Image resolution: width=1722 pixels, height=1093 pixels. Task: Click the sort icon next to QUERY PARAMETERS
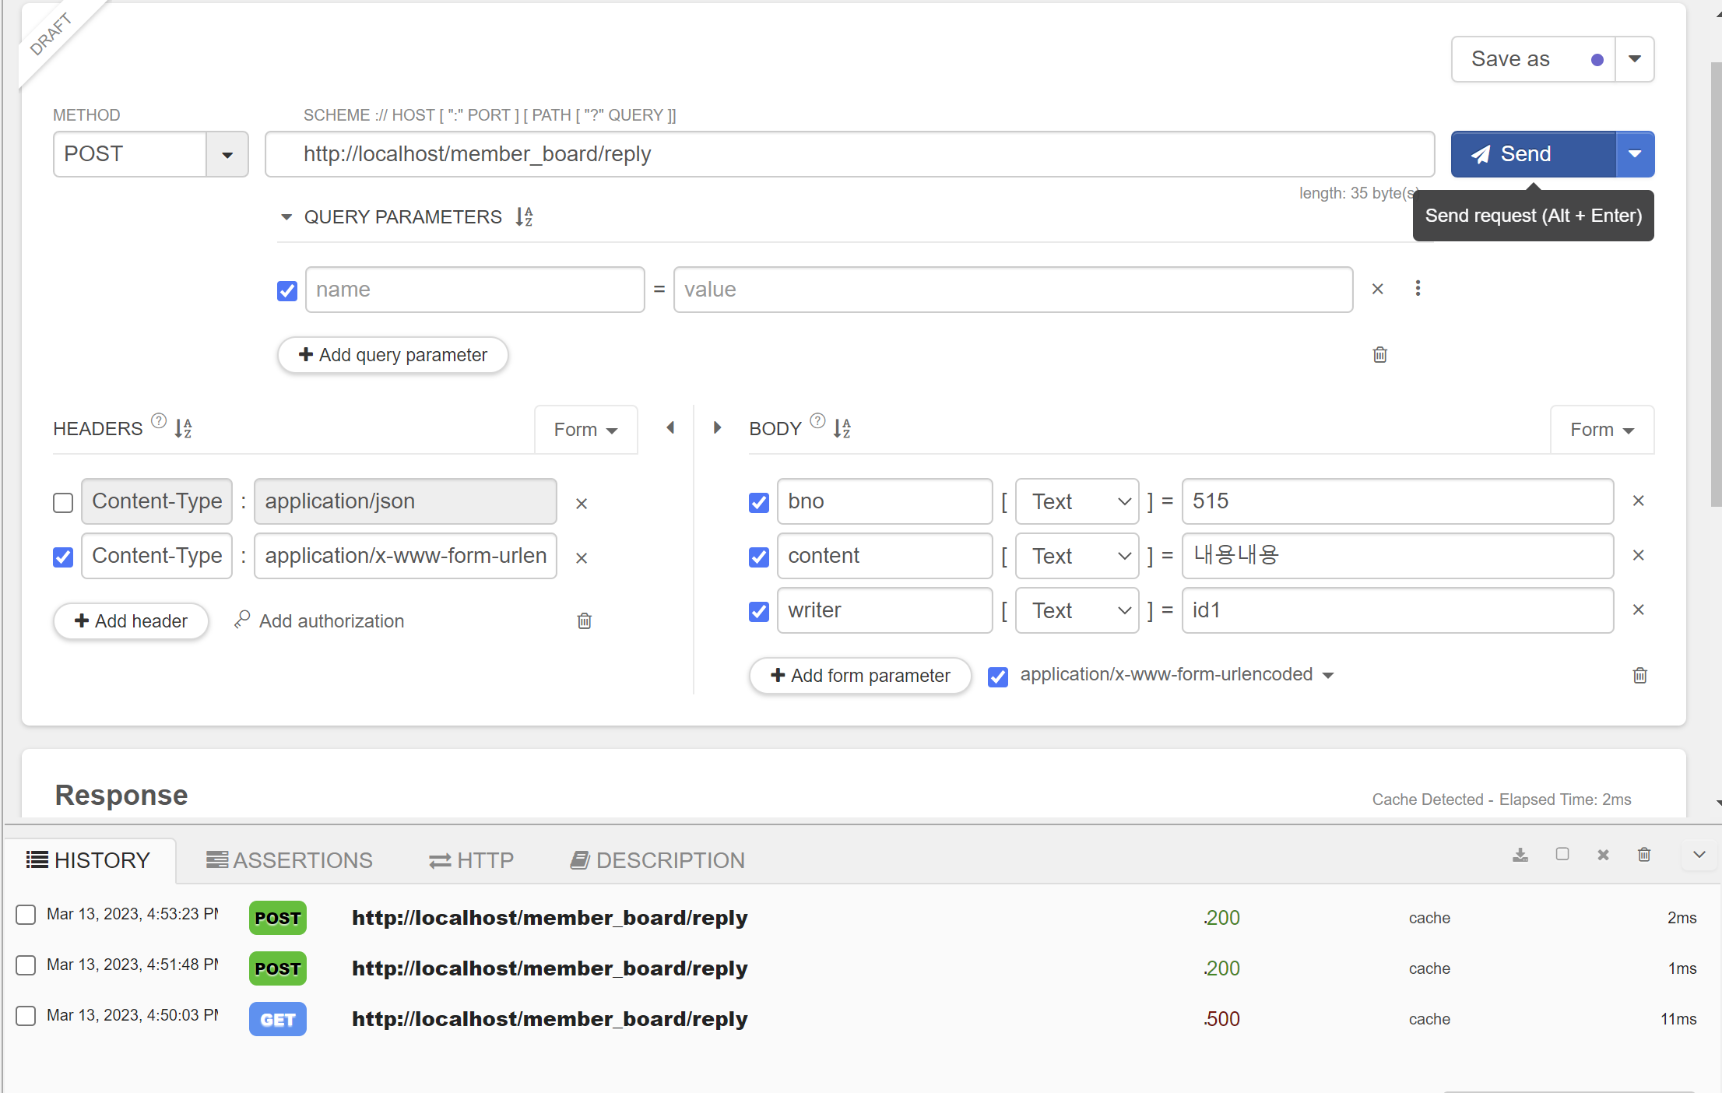tap(524, 217)
